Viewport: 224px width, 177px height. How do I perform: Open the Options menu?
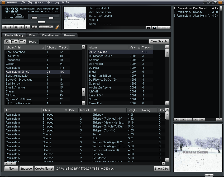click(39, 2)
